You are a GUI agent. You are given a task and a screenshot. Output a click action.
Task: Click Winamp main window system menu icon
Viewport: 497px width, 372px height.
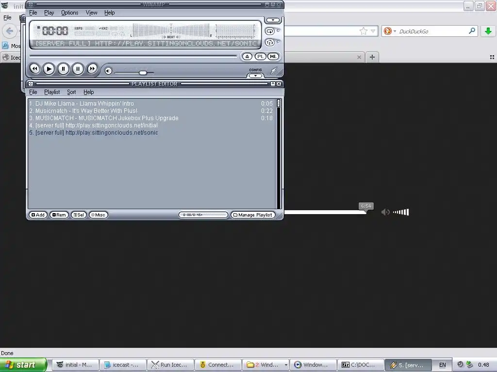31,4
